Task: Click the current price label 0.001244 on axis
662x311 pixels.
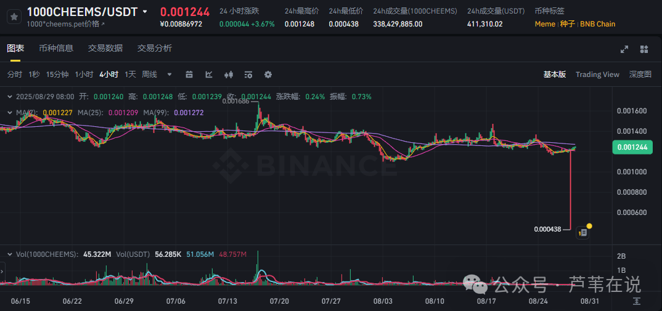Action: 632,147
